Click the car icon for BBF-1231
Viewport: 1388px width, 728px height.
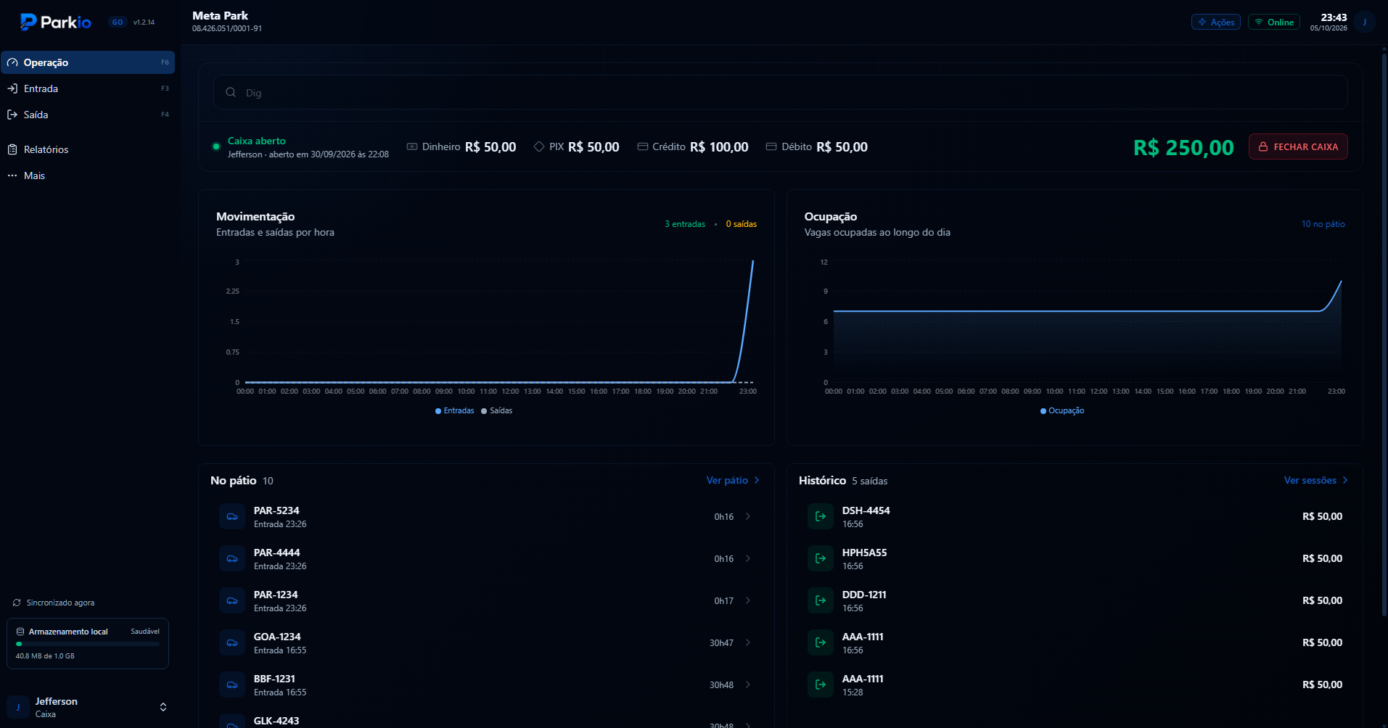232,685
